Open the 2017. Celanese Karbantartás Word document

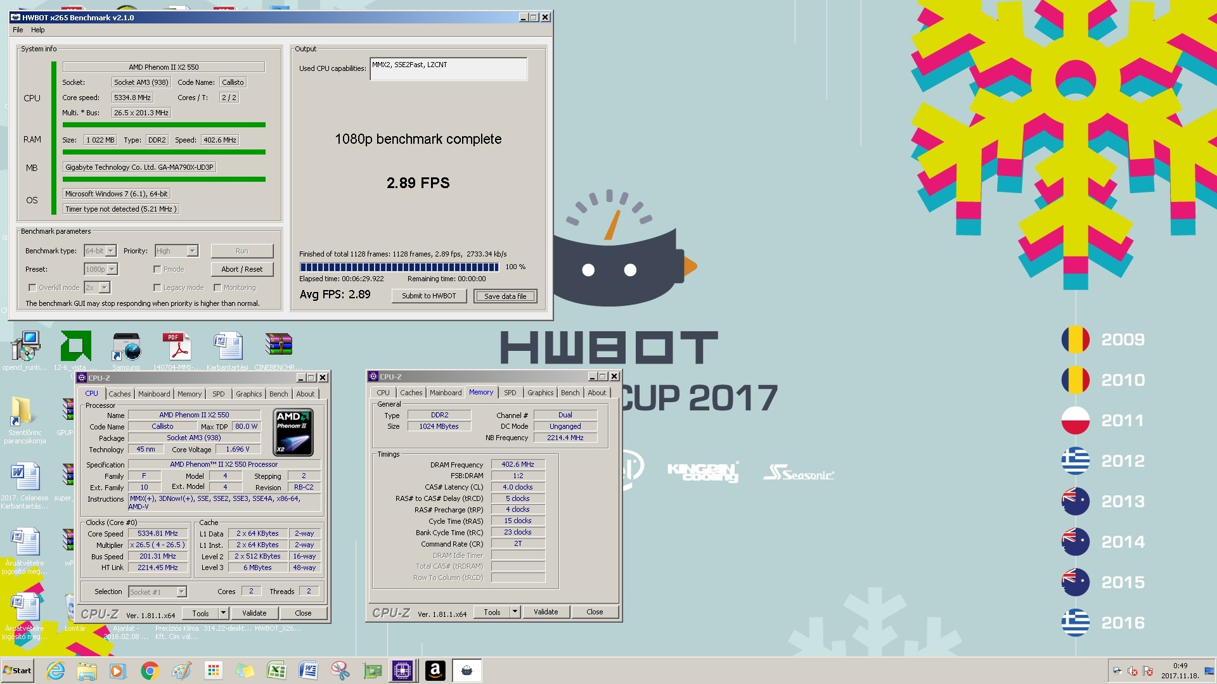(x=25, y=477)
